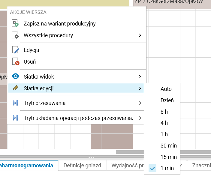Click the icon beside Tryb układania operacji
The height and width of the screenshot is (176, 211).
tap(15, 118)
